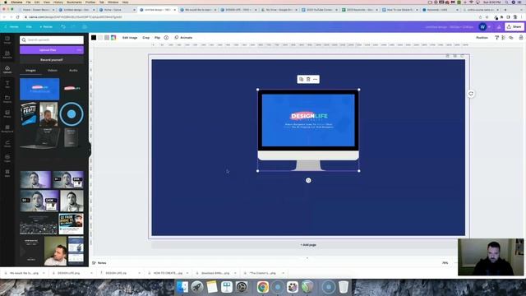Viewport: 526px width, 296px height.
Task: Expand the account menu arrow beside the W avatar
Action: coord(490,27)
